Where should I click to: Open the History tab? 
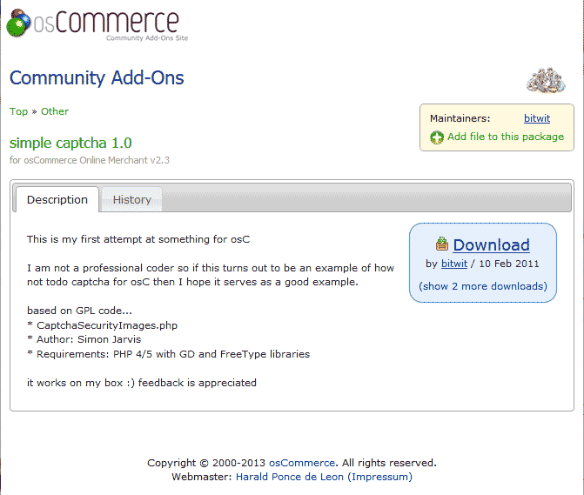(131, 199)
